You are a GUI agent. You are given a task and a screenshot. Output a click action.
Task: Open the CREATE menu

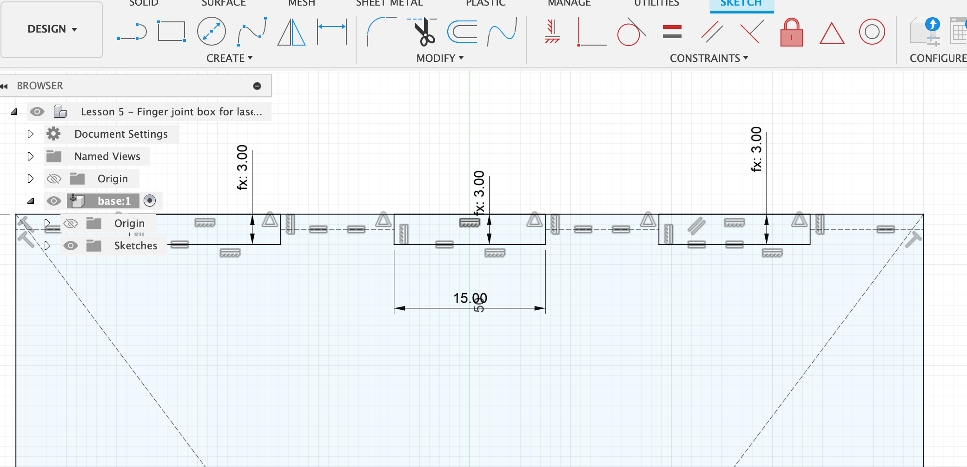tap(229, 58)
